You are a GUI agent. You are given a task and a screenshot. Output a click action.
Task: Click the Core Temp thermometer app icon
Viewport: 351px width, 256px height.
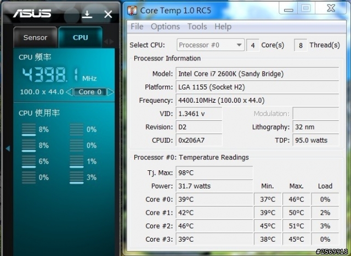coord(132,10)
